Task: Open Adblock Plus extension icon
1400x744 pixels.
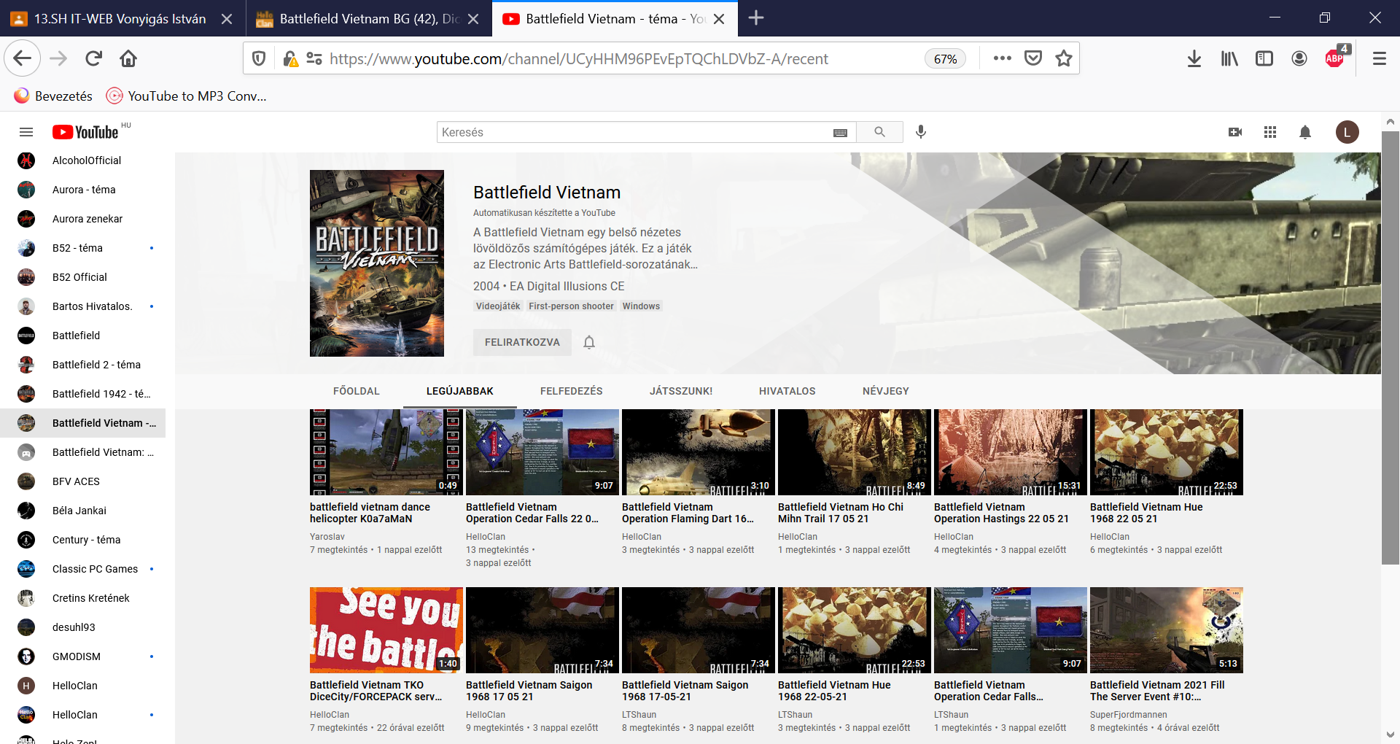Action: click(x=1337, y=57)
